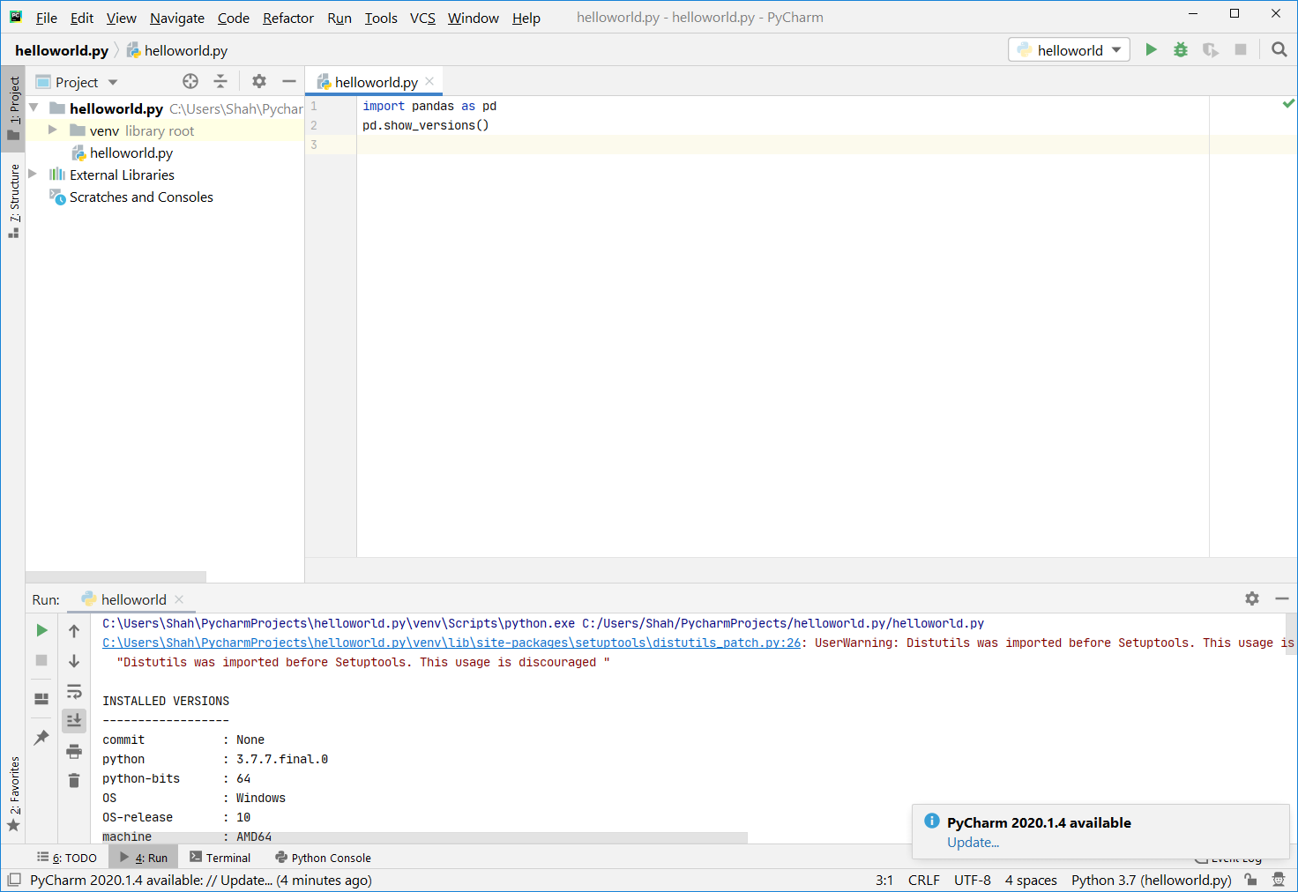
Task: Click the 4: Run tool window button
Action: (144, 857)
